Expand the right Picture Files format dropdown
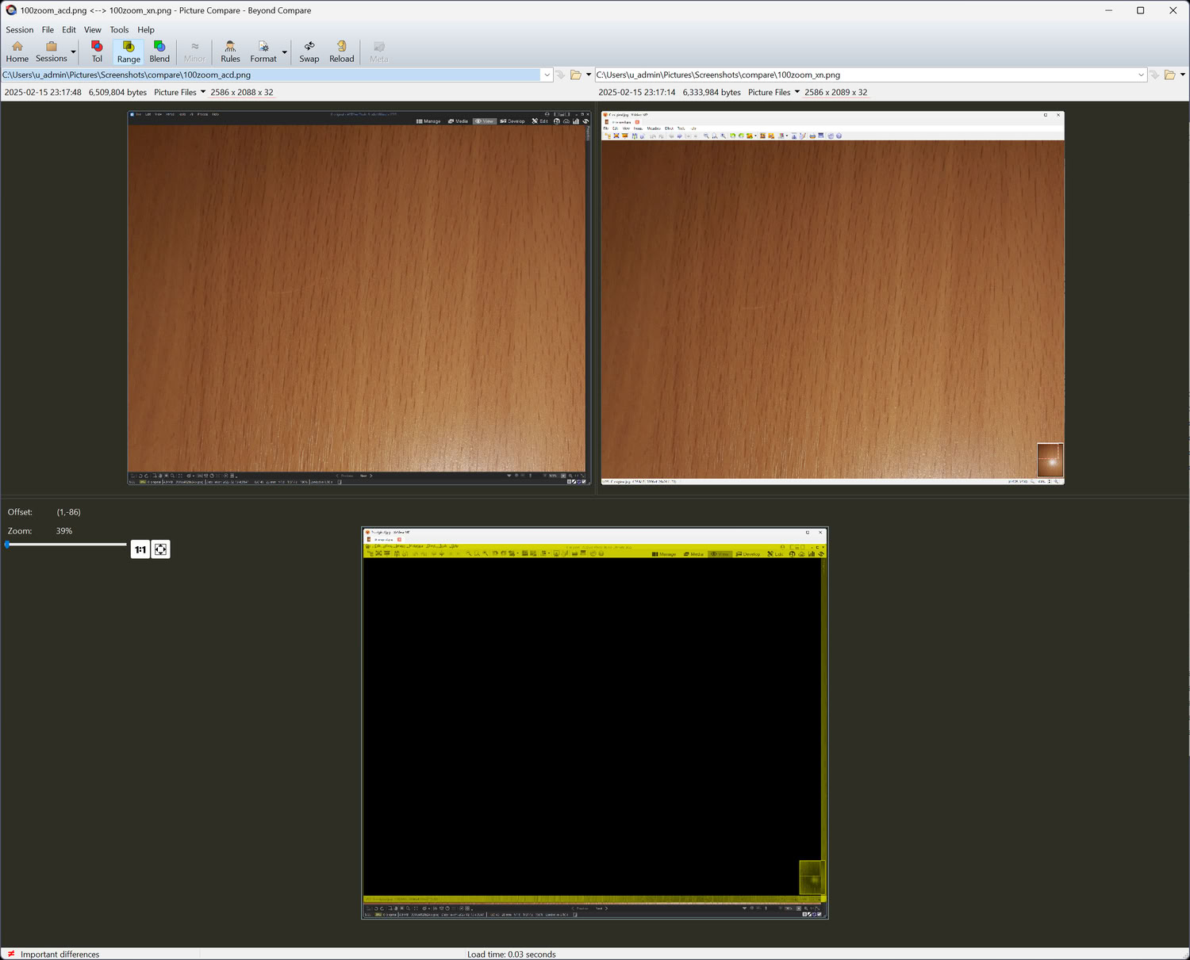The height and width of the screenshot is (960, 1190). click(797, 92)
